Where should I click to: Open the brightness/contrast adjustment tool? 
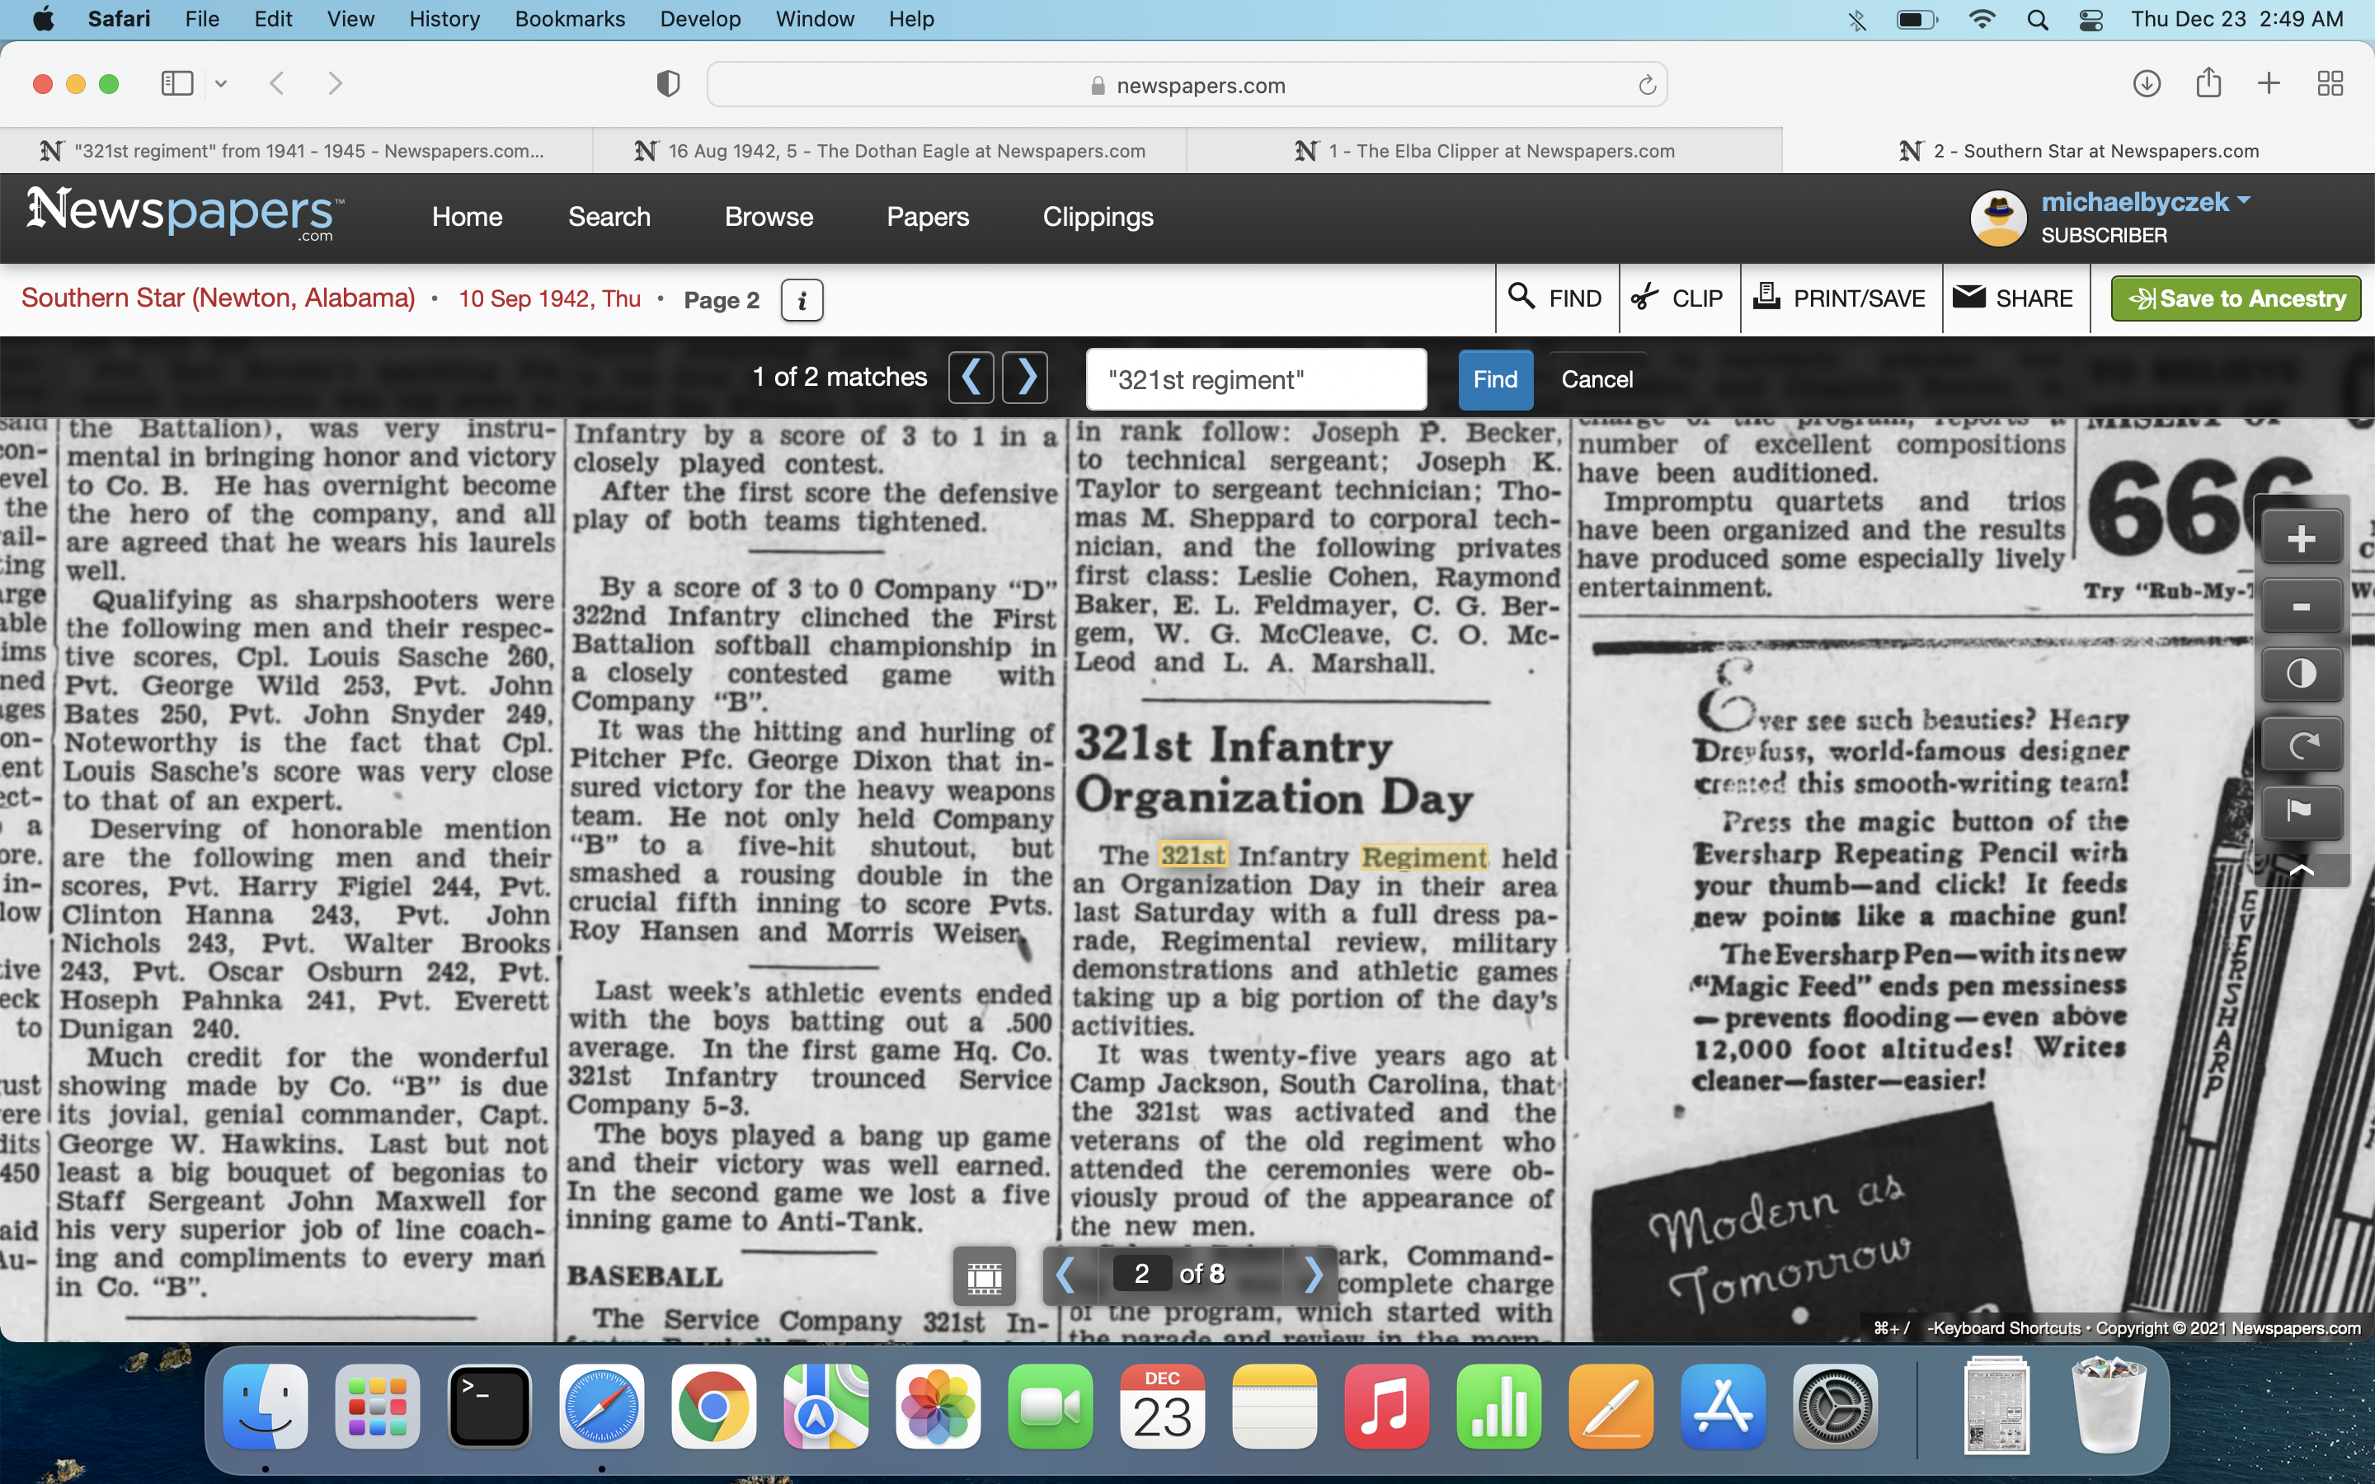coord(2301,674)
